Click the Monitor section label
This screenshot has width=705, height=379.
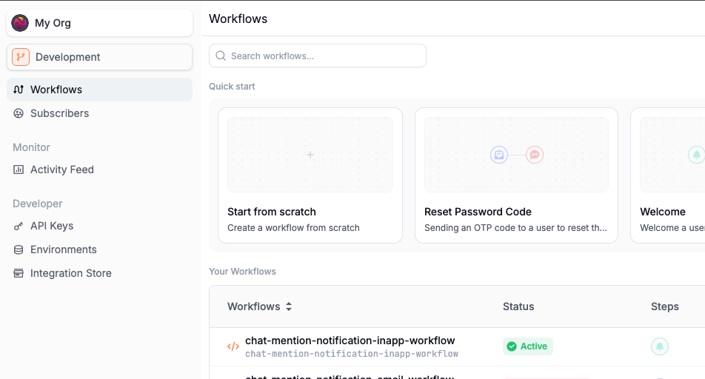(31, 147)
